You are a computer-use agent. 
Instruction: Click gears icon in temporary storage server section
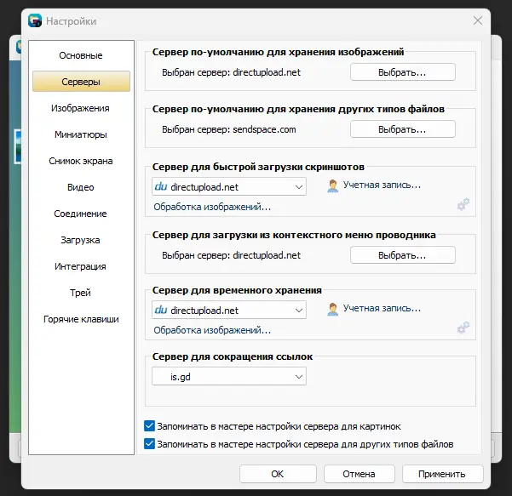[x=463, y=328]
